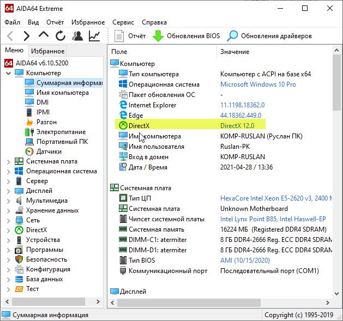
Task: Go back with the left arrow toolbar icon
Action: [x=10, y=36]
